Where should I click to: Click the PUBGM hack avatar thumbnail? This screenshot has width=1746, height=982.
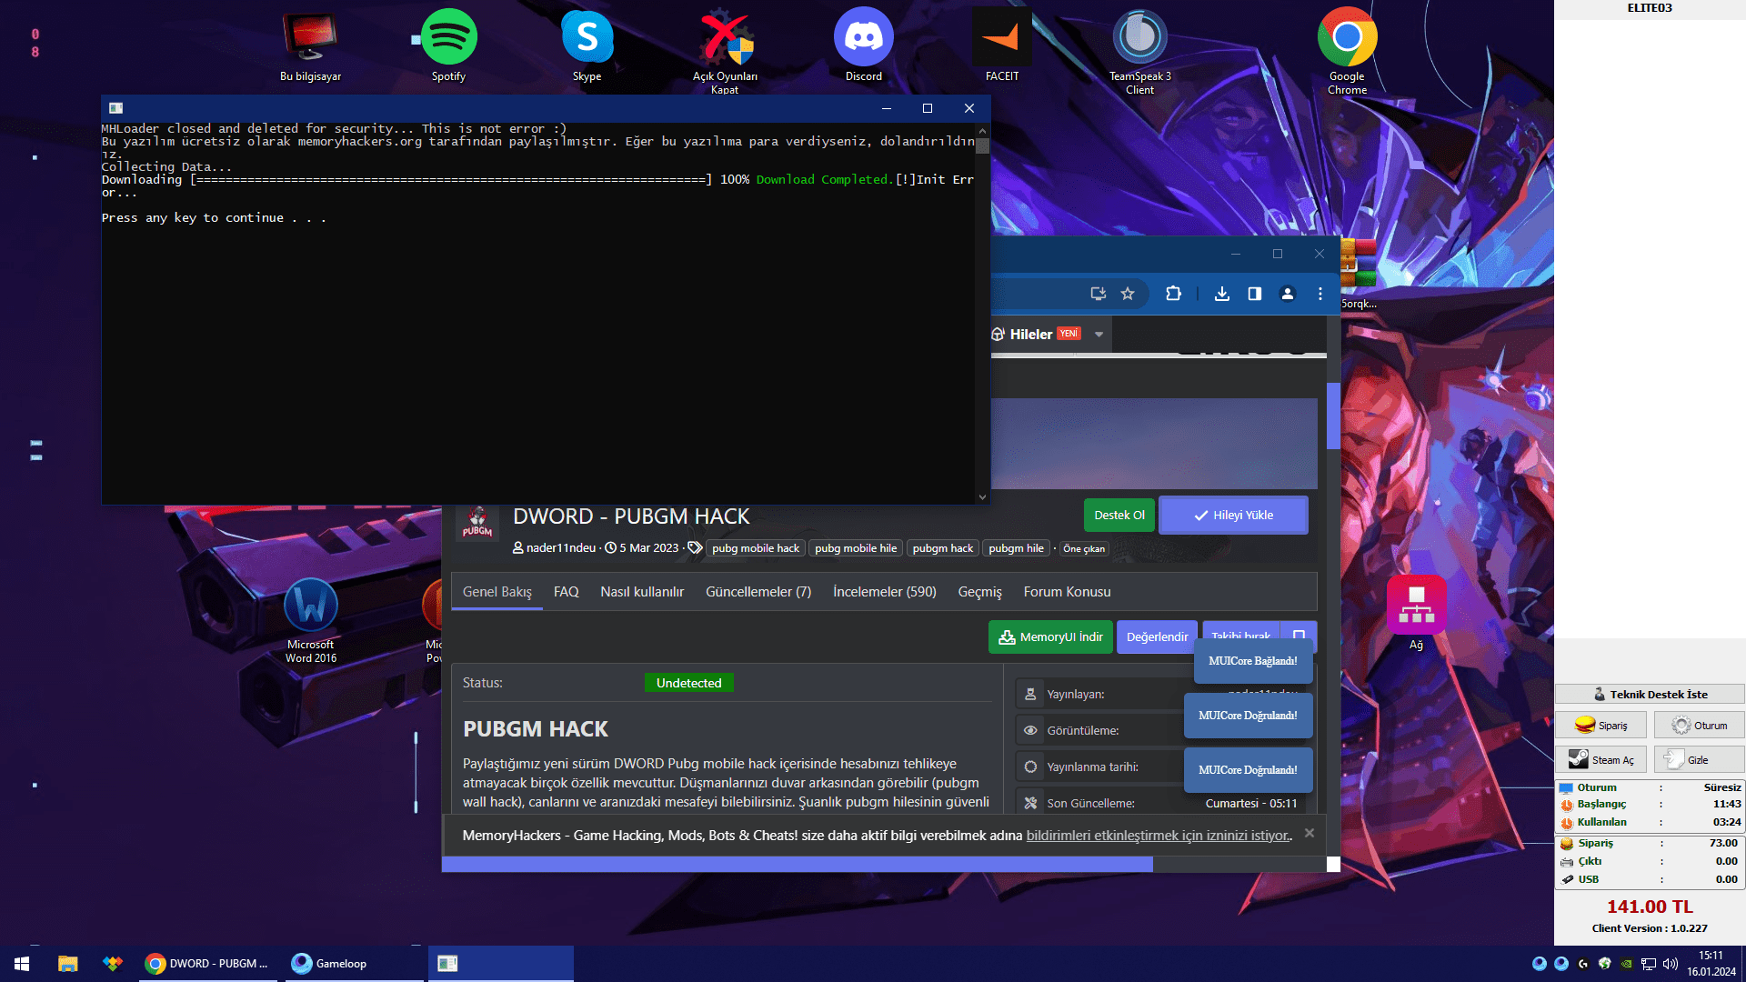(477, 523)
